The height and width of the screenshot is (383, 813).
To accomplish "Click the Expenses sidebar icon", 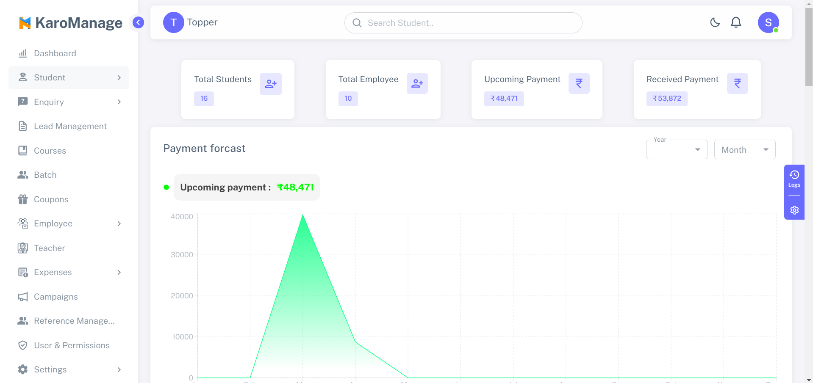I will coord(23,272).
